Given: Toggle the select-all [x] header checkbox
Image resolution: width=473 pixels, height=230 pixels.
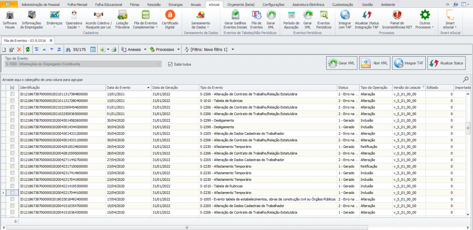Looking at the screenshot, I should (x=12, y=88).
